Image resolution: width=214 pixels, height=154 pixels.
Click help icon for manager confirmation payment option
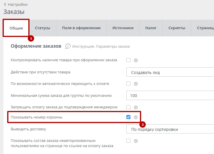coord(136,107)
